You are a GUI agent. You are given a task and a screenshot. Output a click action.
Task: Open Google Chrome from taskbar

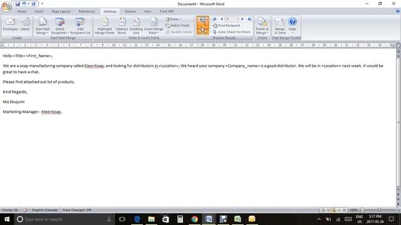194,219
